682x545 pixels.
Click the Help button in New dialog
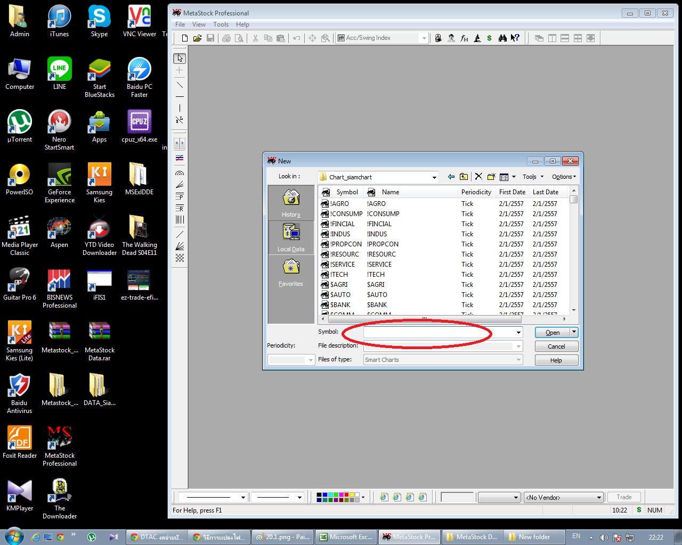click(556, 360)
